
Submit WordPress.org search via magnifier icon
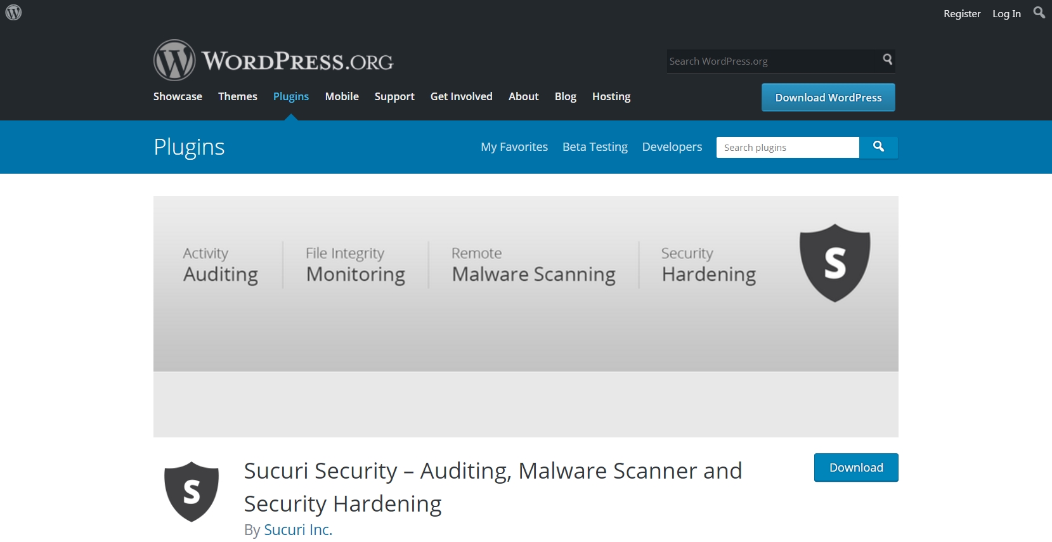tap(887, 60)
